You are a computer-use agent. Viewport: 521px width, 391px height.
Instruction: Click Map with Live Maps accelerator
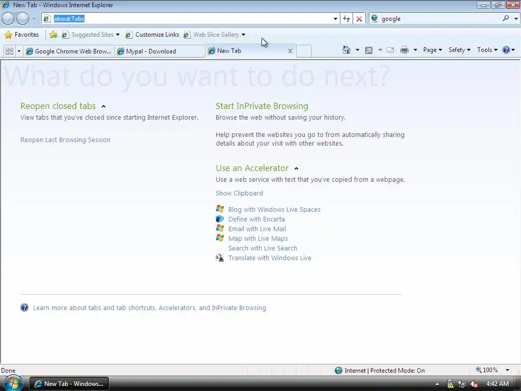click(258, 238)
